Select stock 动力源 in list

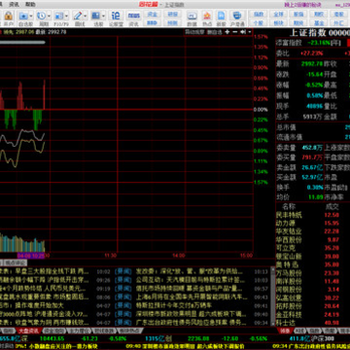tap(285, 223)
